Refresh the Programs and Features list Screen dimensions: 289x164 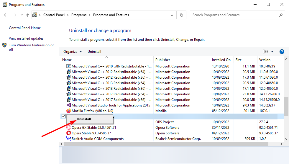(x=182, y=15)
